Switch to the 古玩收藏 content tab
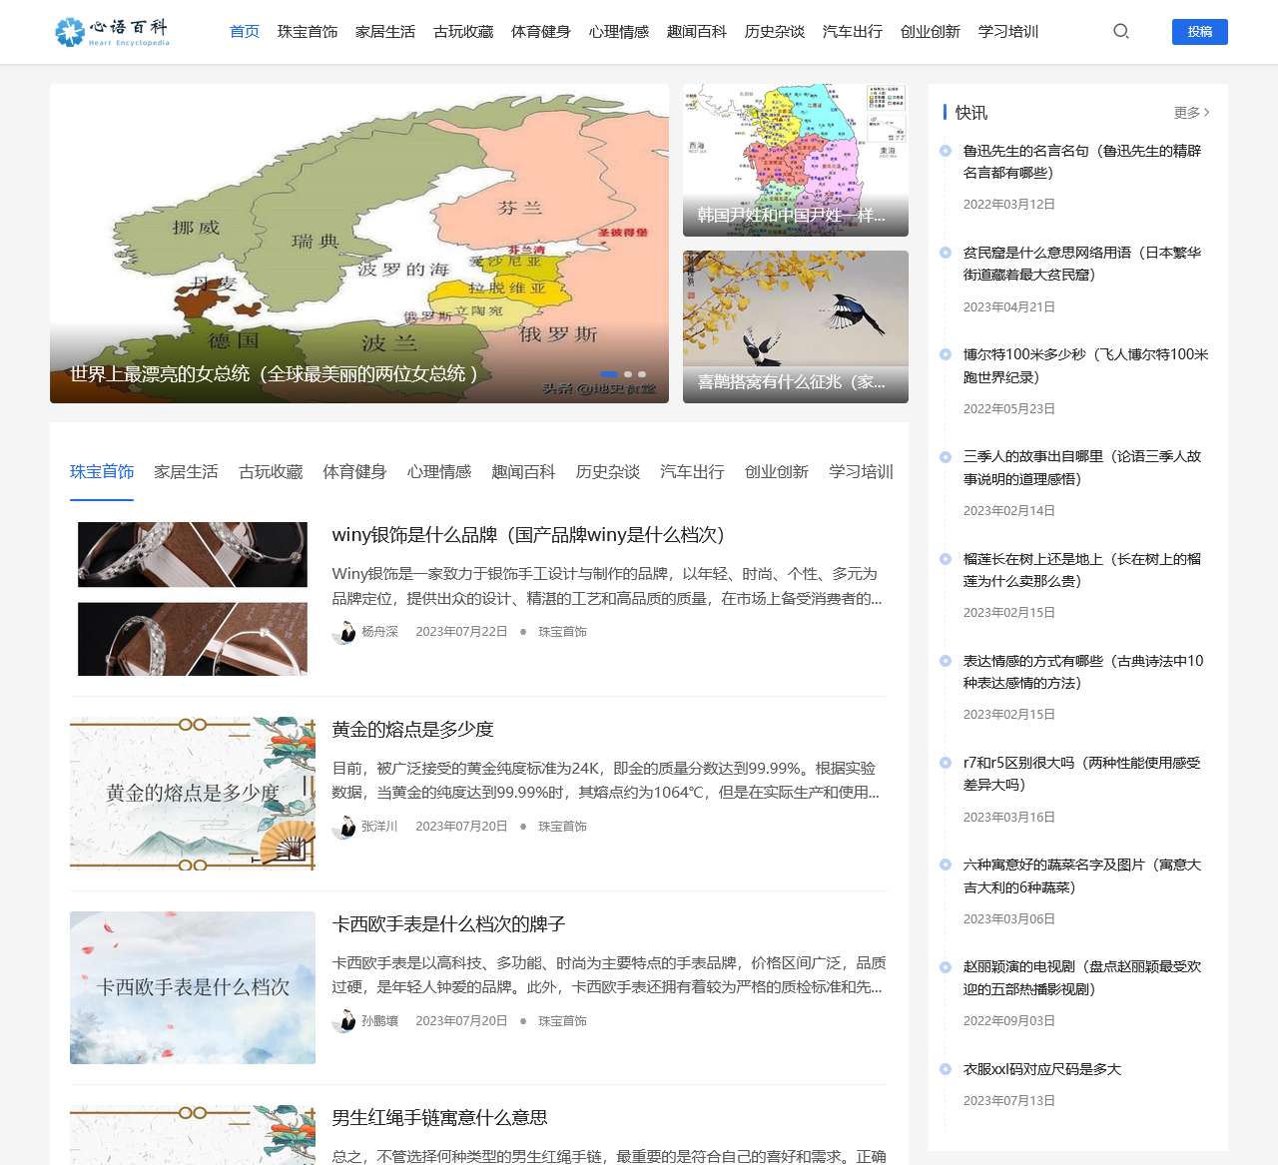The width and height of the screenshot is (1278, 1165). tap(271, 472)
